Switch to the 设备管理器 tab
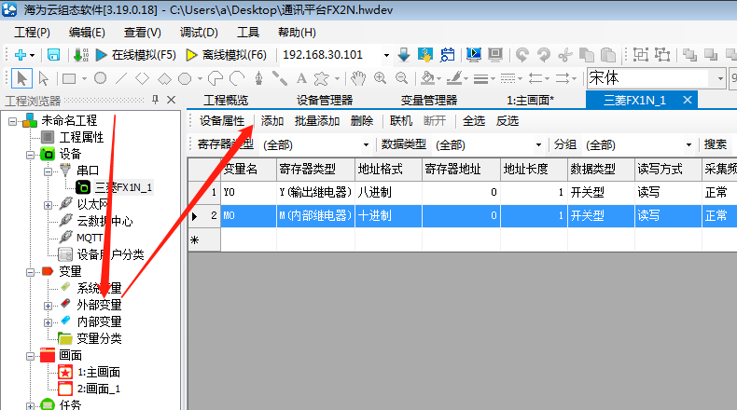This screenshot has height=410, width=737. click(325, 100)
